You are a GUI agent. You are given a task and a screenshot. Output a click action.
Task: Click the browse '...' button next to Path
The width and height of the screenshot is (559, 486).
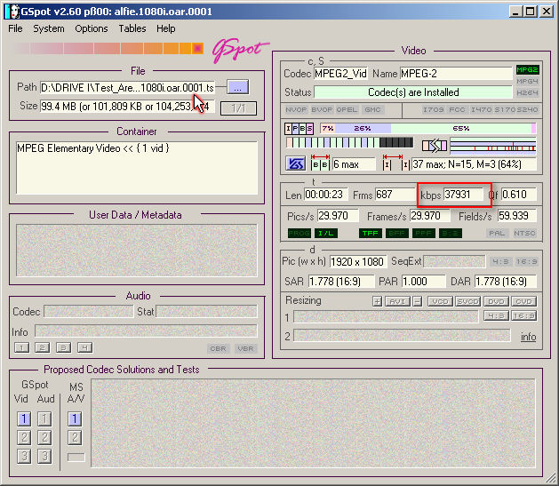point(238,87)
